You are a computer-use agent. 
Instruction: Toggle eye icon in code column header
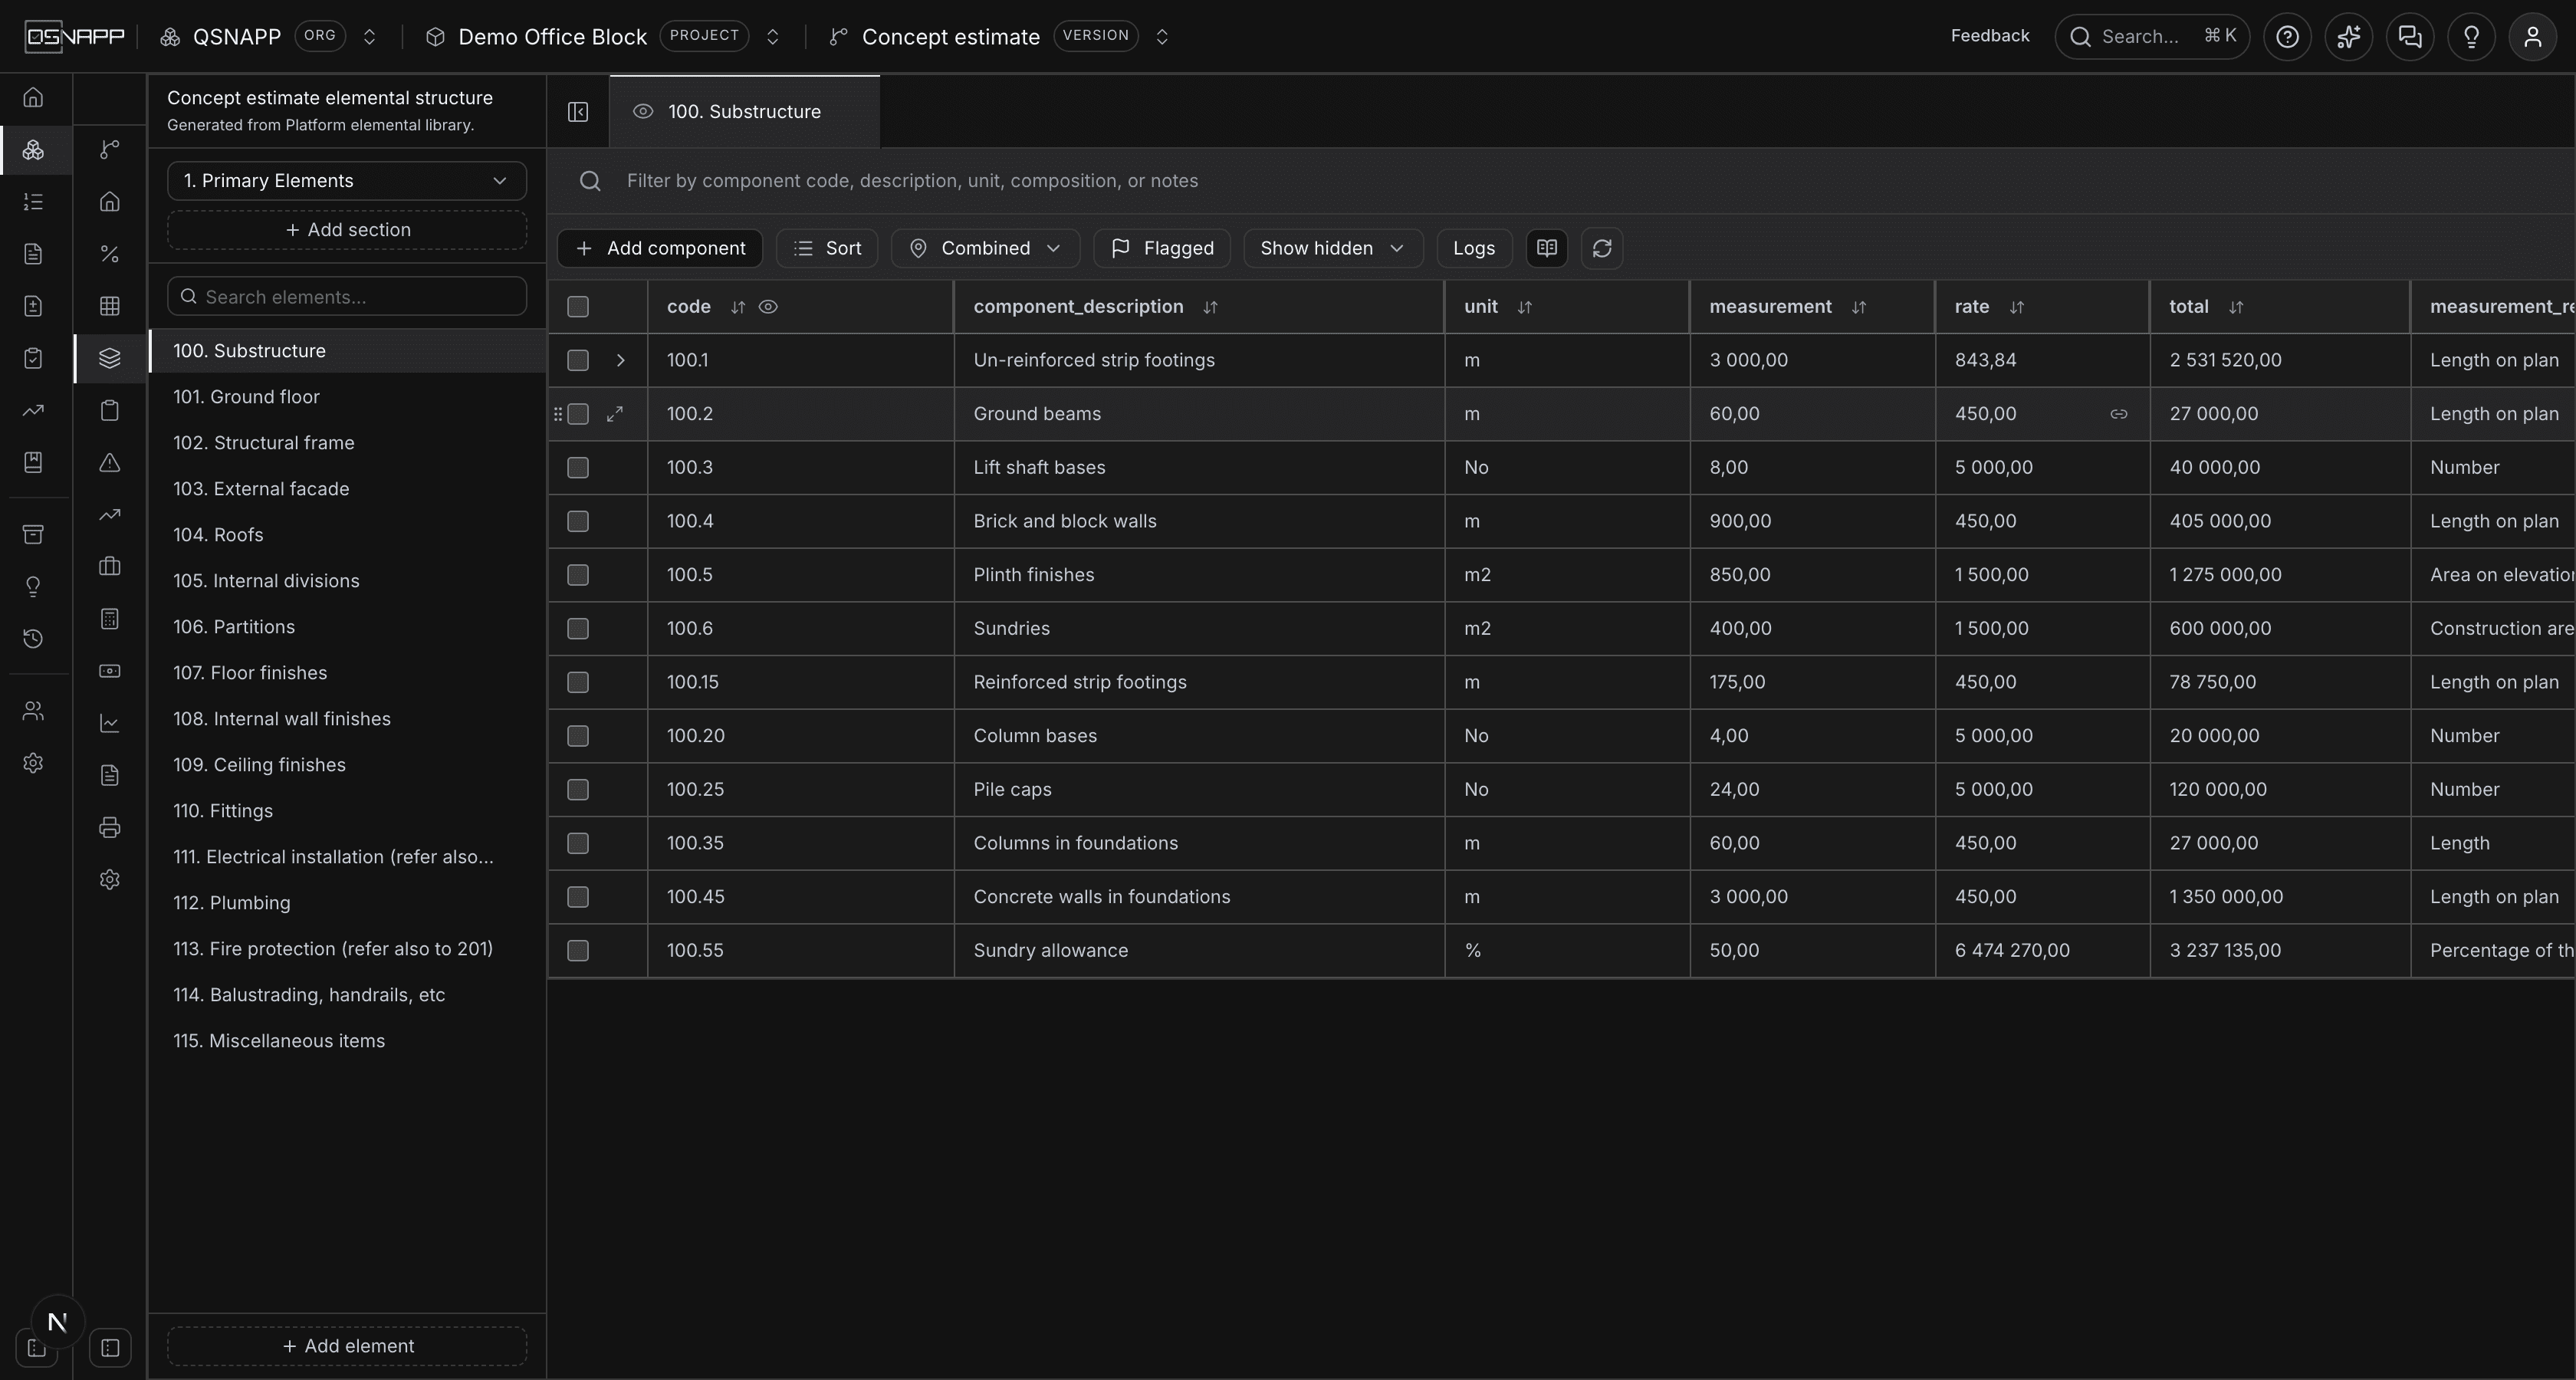768,307
